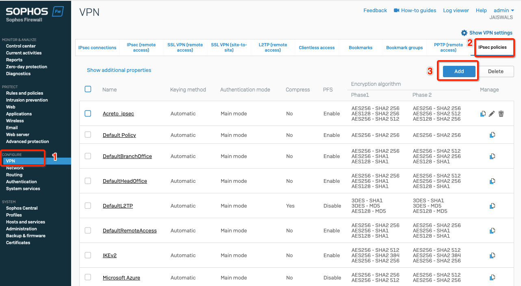Check the DefaultL2TP row checkbox
521x286 pixels.
click(x=88, y=206)
